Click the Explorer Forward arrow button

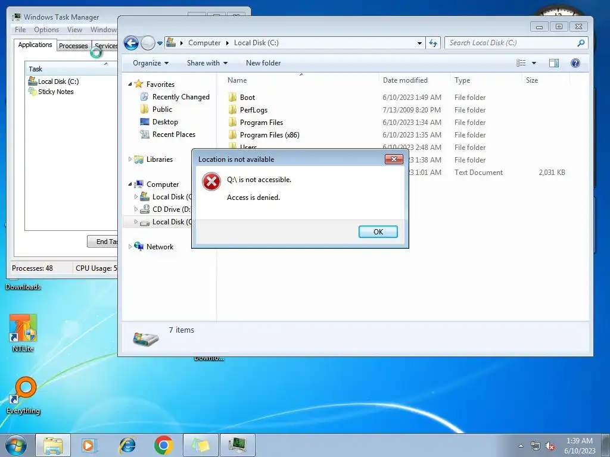pyautogui.click(x=148, y=43)
